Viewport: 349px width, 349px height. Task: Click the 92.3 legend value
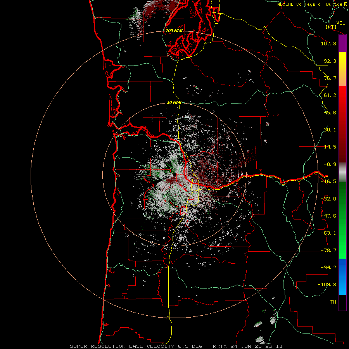[x=330, y=61]
